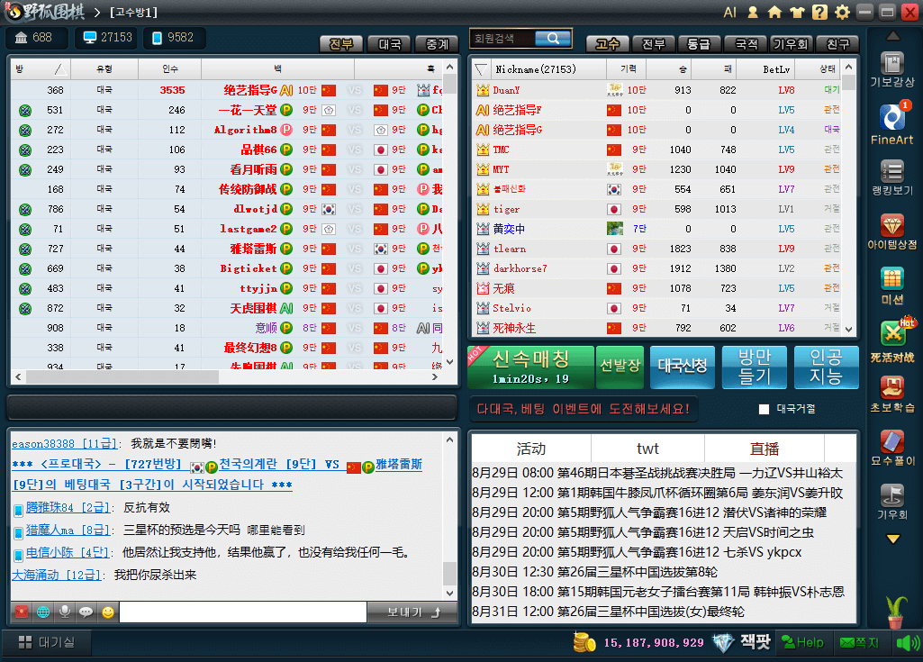Open the Help button in bottom bar
923x662 pixels.
point(803,642)
